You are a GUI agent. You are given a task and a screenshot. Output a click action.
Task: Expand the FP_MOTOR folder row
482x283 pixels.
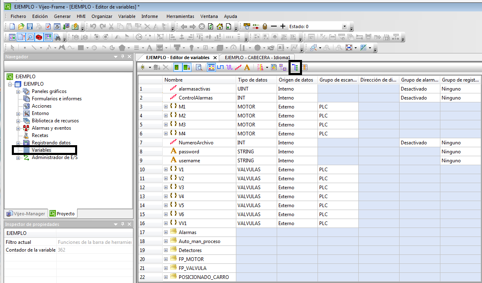[166, 259]
